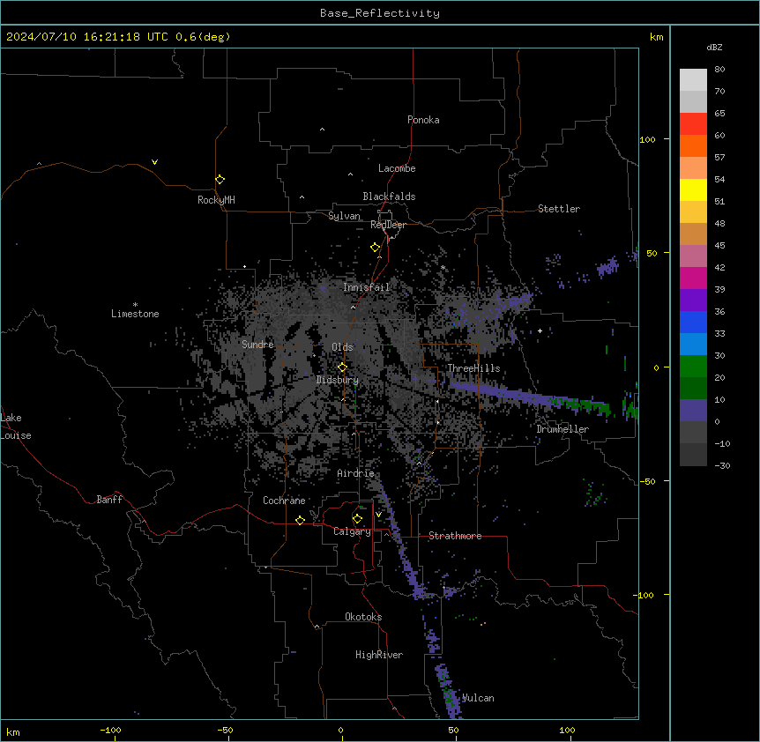Select the Drumheller label
Image resolution: width=760 pixels, height=742 pixels.
click(x=563, y=429)
